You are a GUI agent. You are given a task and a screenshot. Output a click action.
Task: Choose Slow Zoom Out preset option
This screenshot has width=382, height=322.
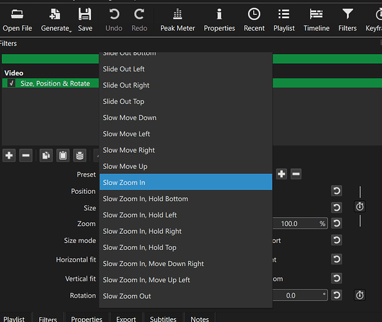[x=186, y=296]
